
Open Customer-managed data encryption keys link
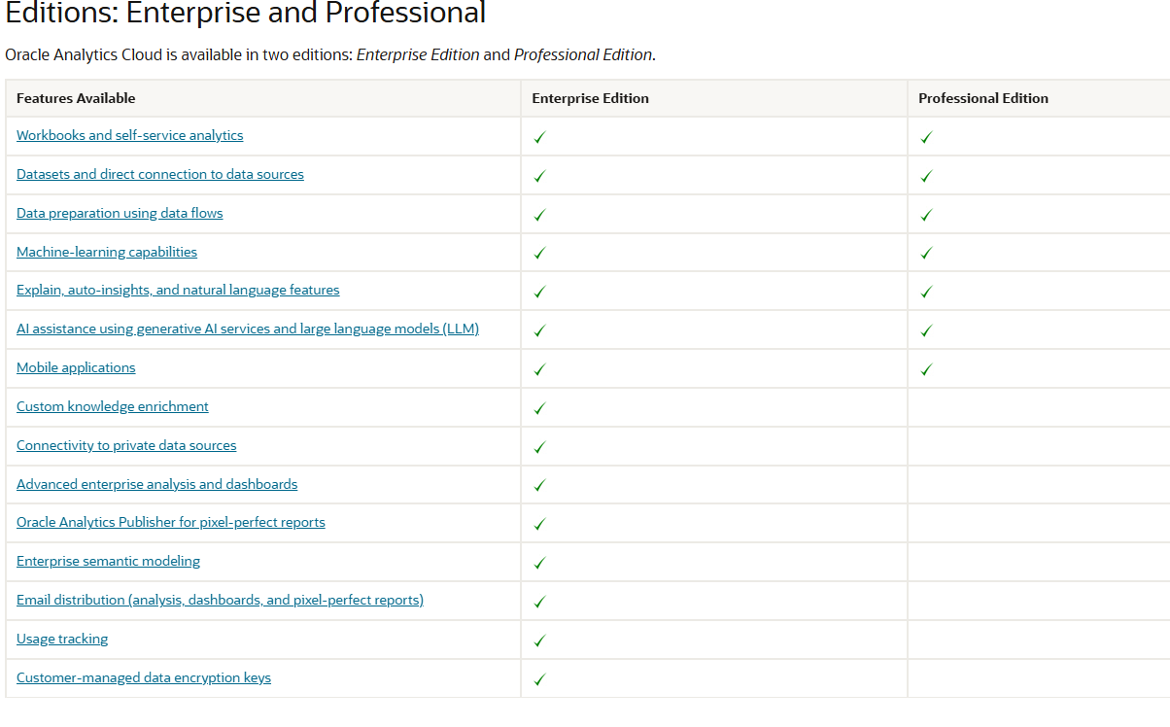coord(144,677)
